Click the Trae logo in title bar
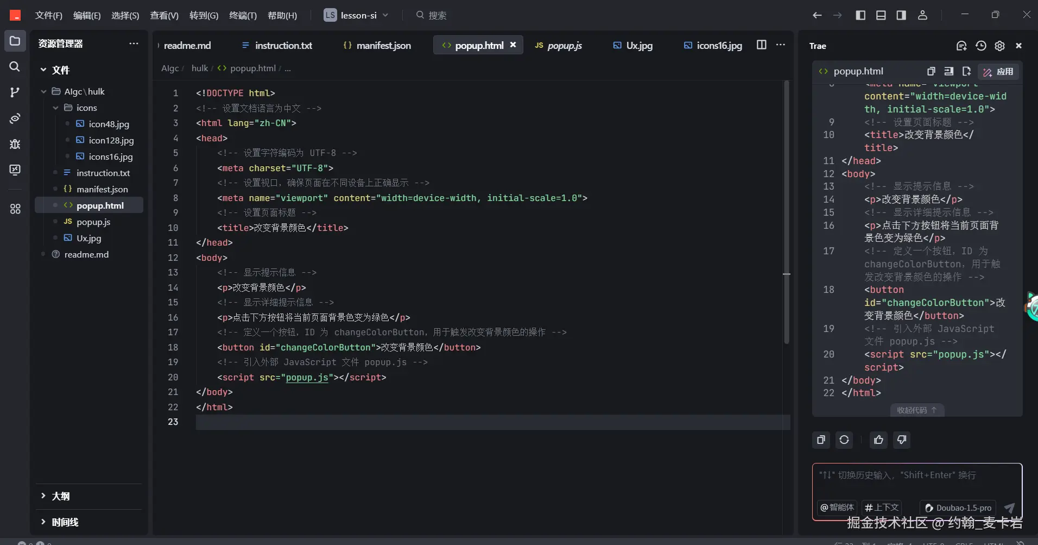The width and height of the screenshot is (1038, 545). (x=15, y=15)
